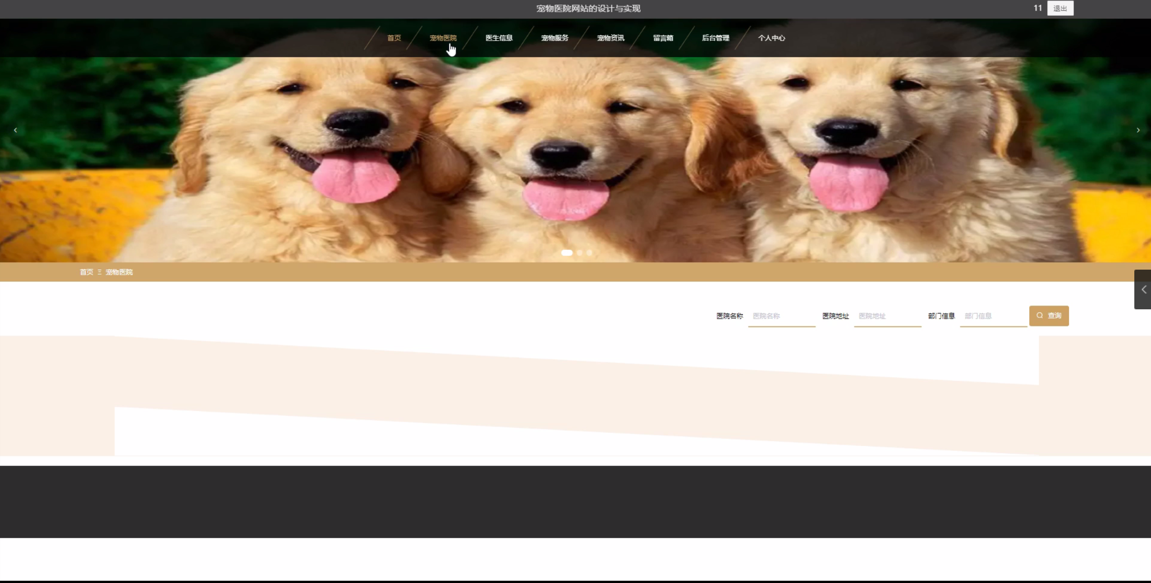Click into the 医院地址 text field
1151x583 pixels.
[x=887, y=316]
